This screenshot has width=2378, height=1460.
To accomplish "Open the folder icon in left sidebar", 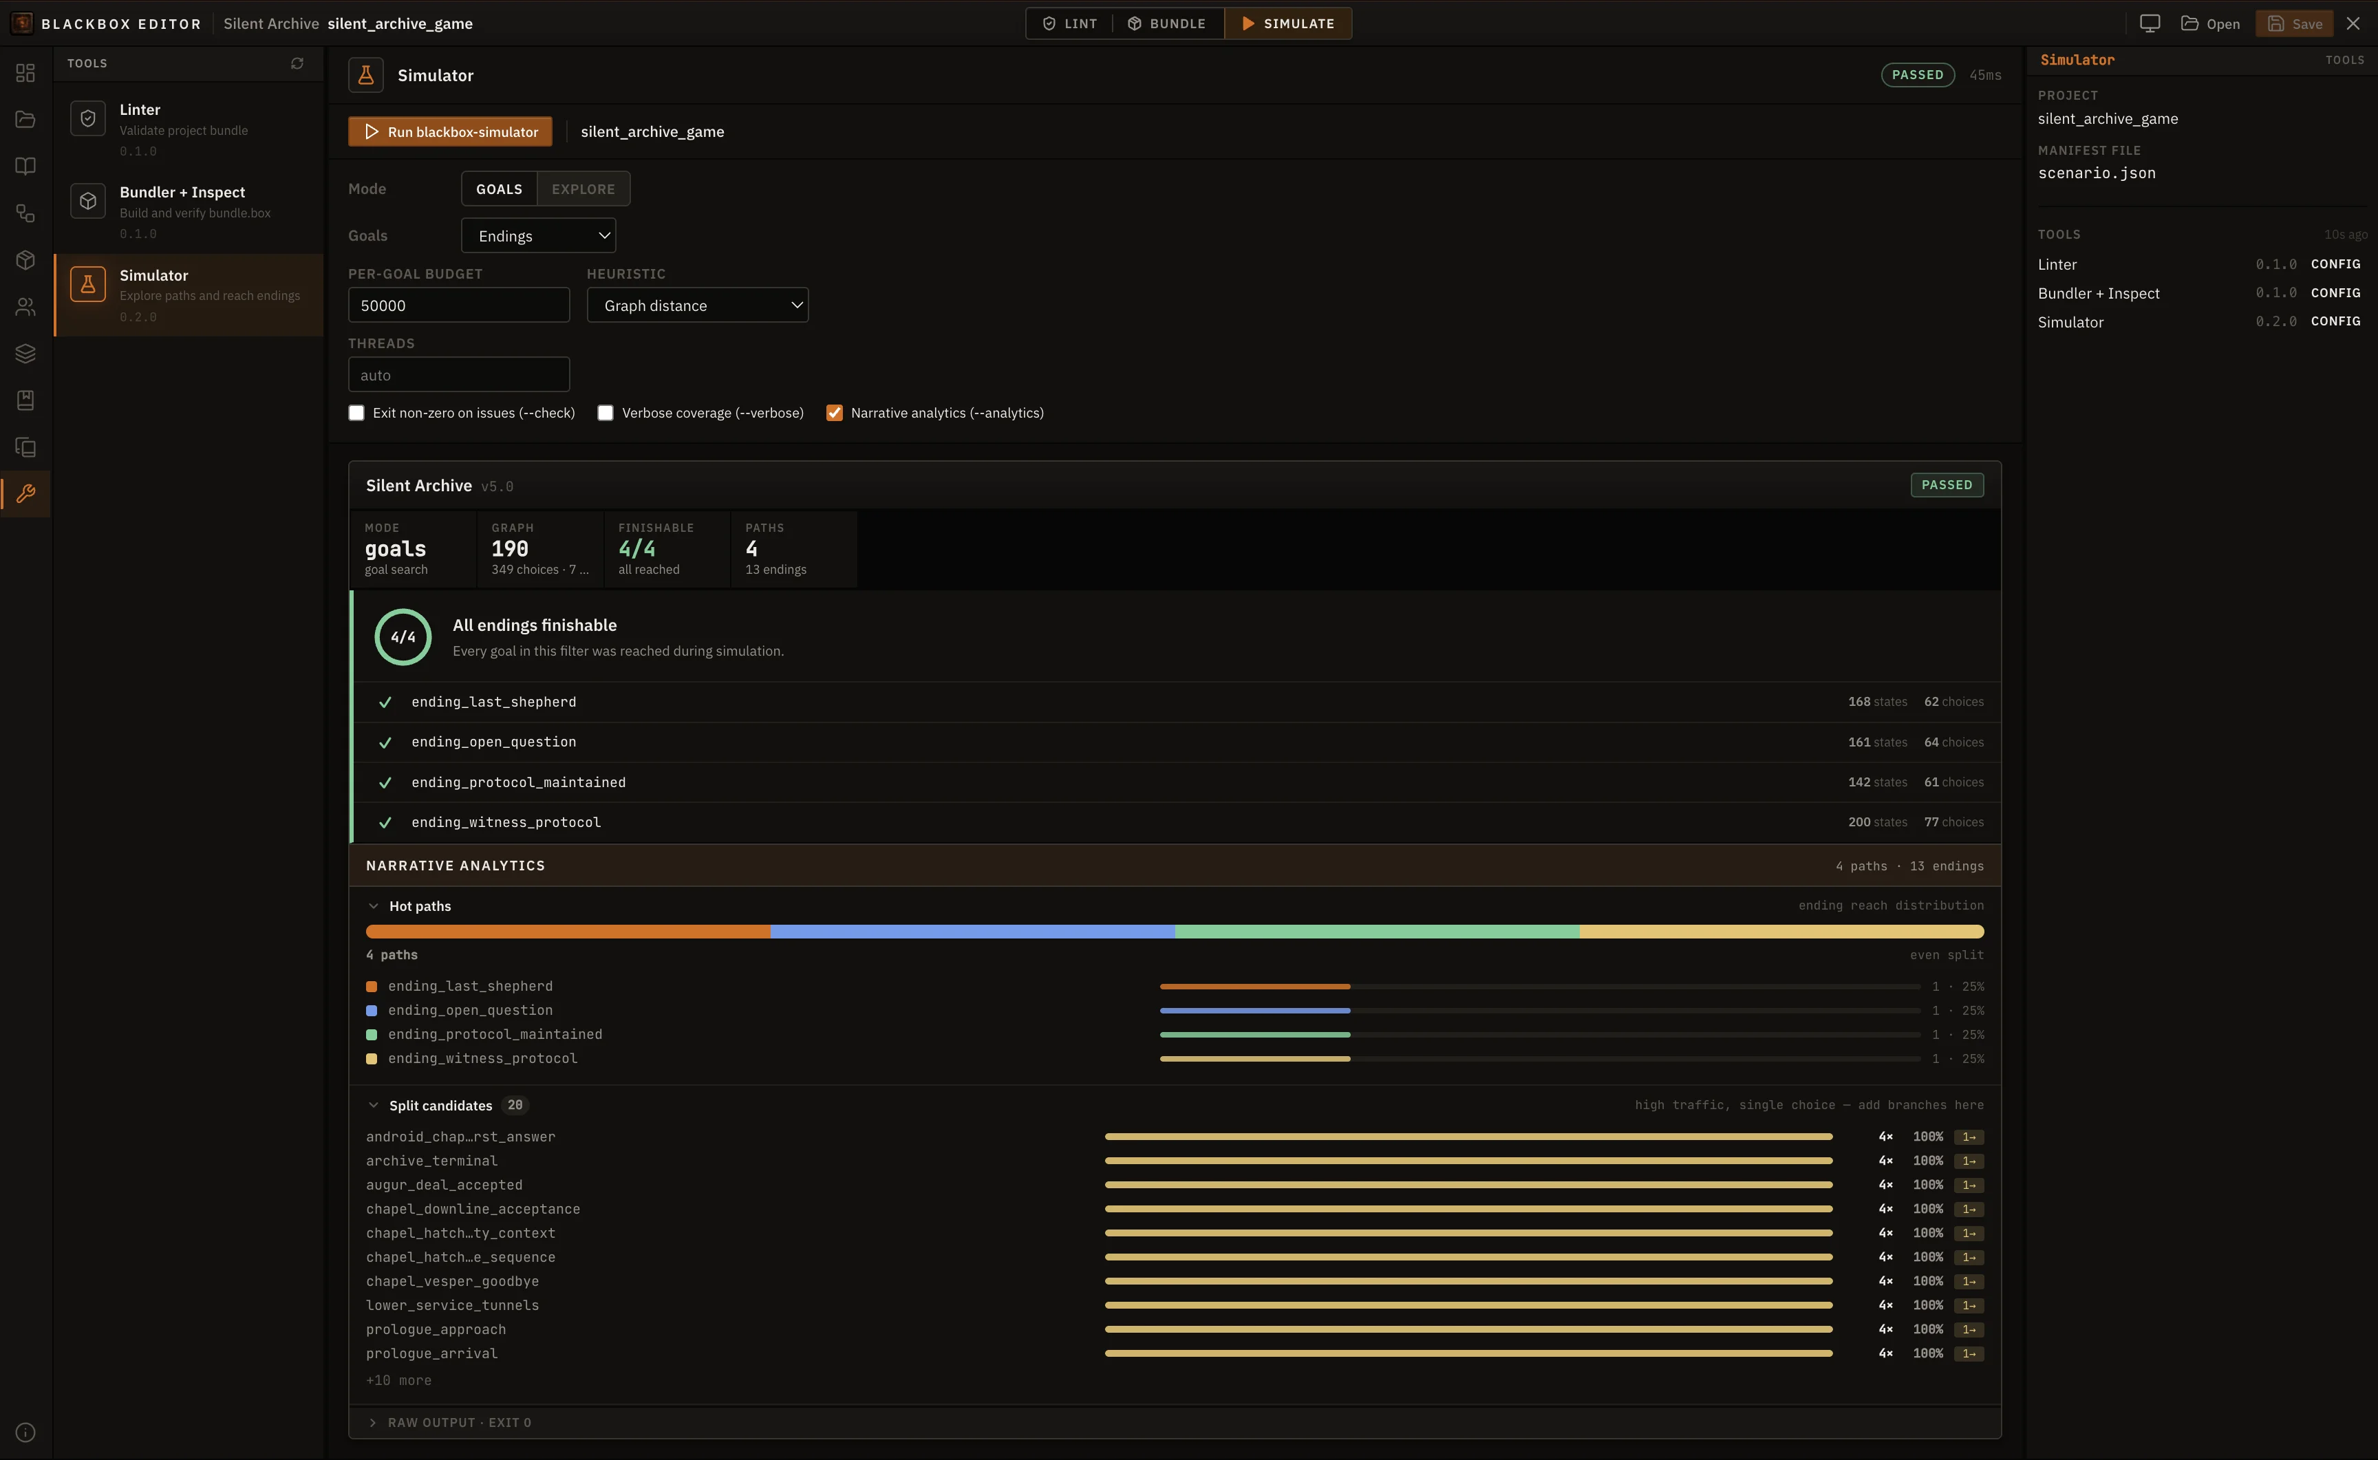I will pyautogui.click(x=26, y=119).
